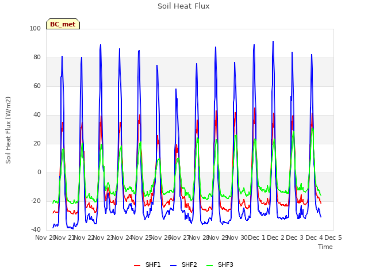The height and width of the screenshot is (276, 368).
Task: Click the Dec 4 x-axis tick label
Action: [315, 237]
